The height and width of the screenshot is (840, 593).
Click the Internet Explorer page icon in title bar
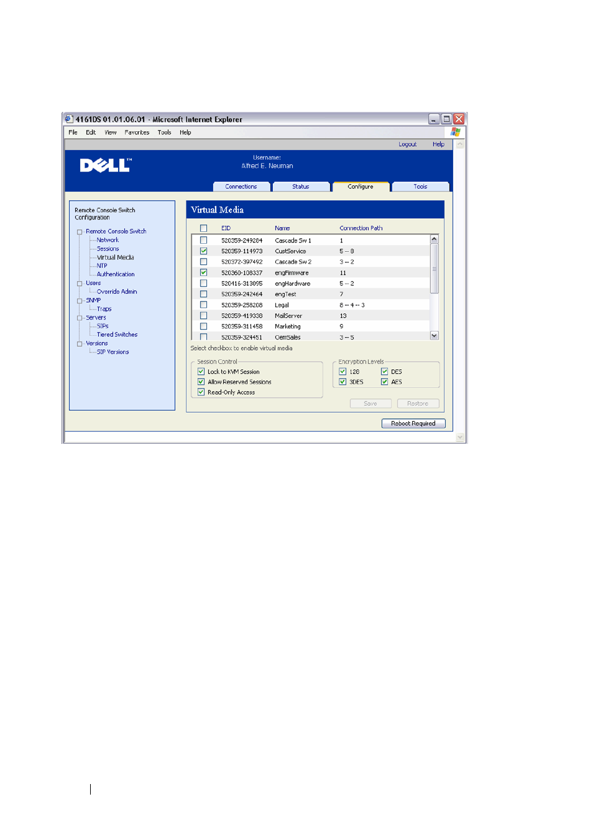tap(69, 119)
